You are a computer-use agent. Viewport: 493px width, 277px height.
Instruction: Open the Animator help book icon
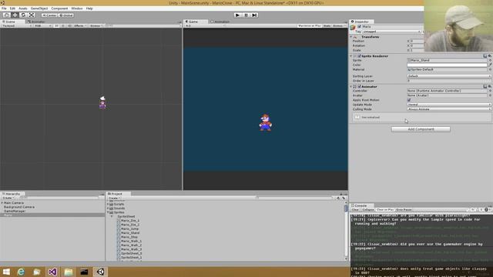coord(485,86)
